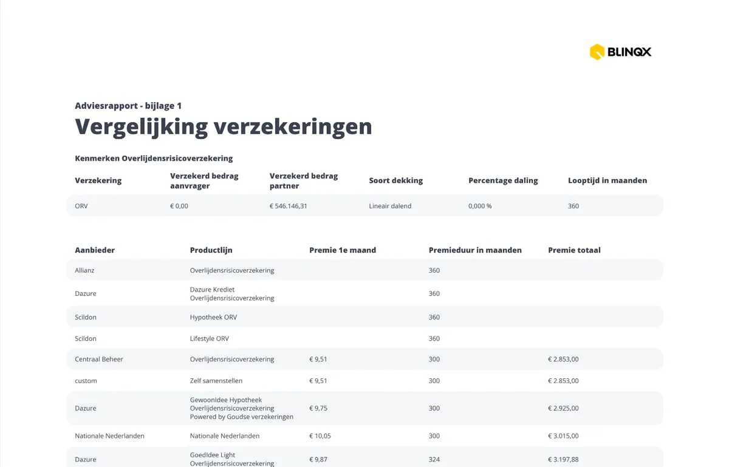Viewport: 729px width, 467px height.
Task: Click the '€ 10,05' premium value
Action: point(320,435)
